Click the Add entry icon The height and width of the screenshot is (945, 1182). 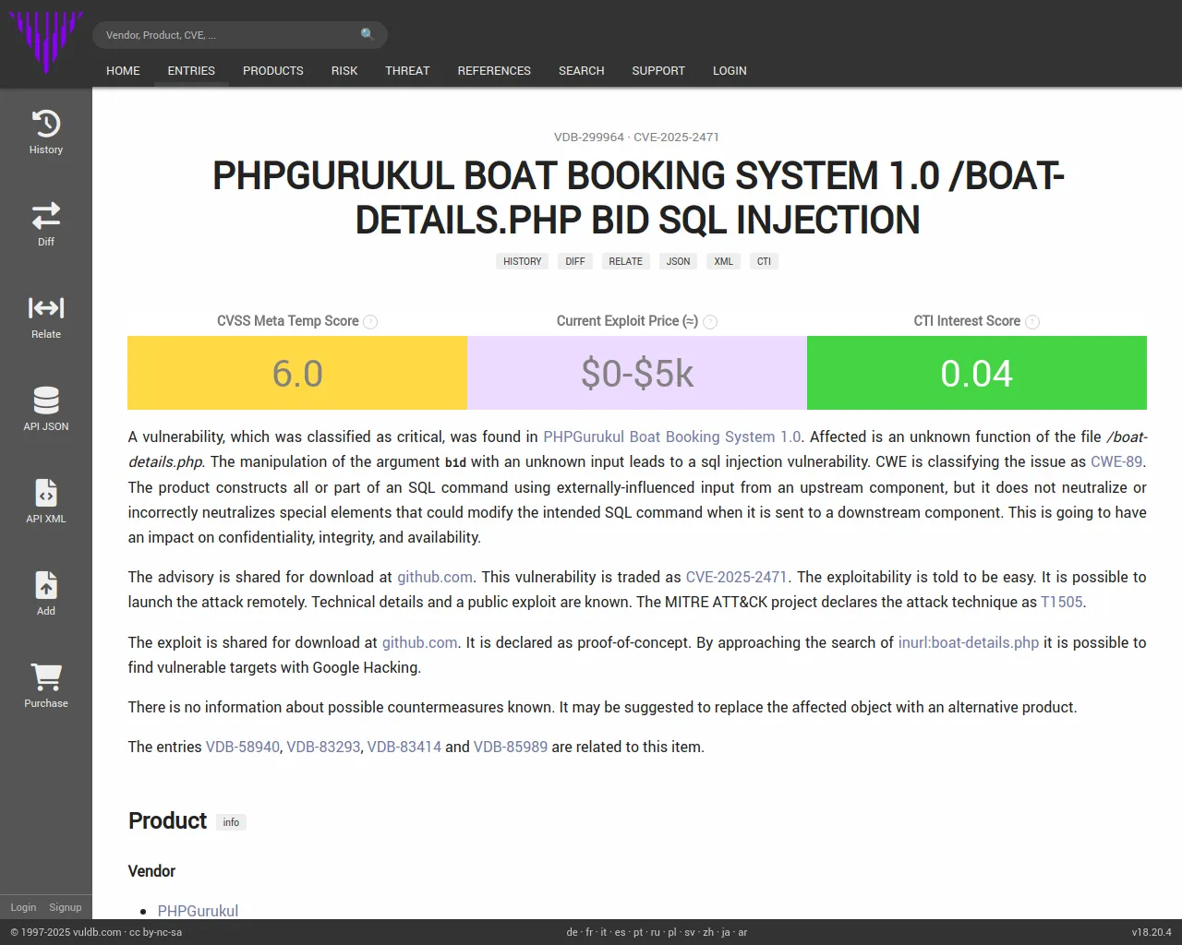pos(46,585)
